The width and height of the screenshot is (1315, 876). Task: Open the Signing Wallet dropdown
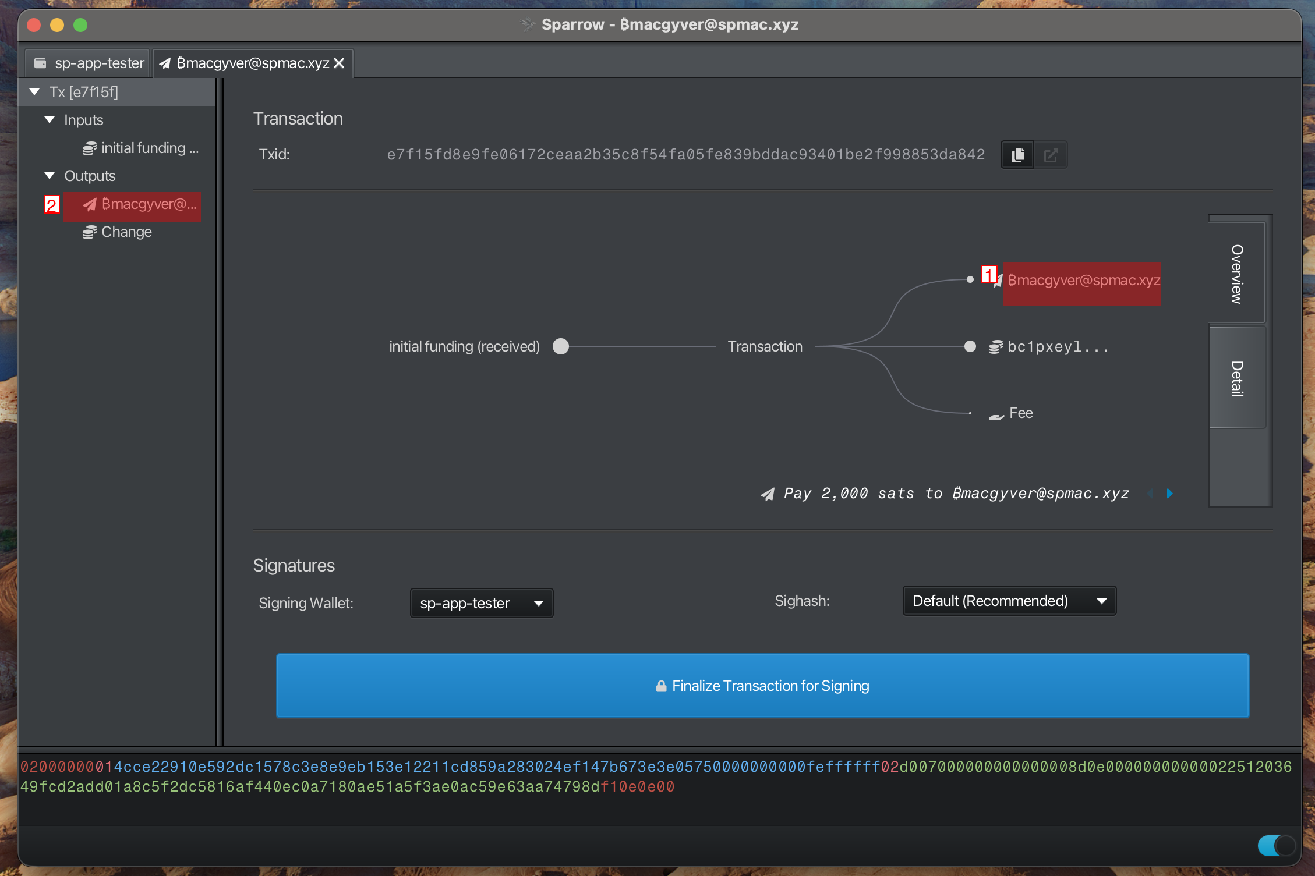pos(481,603)
